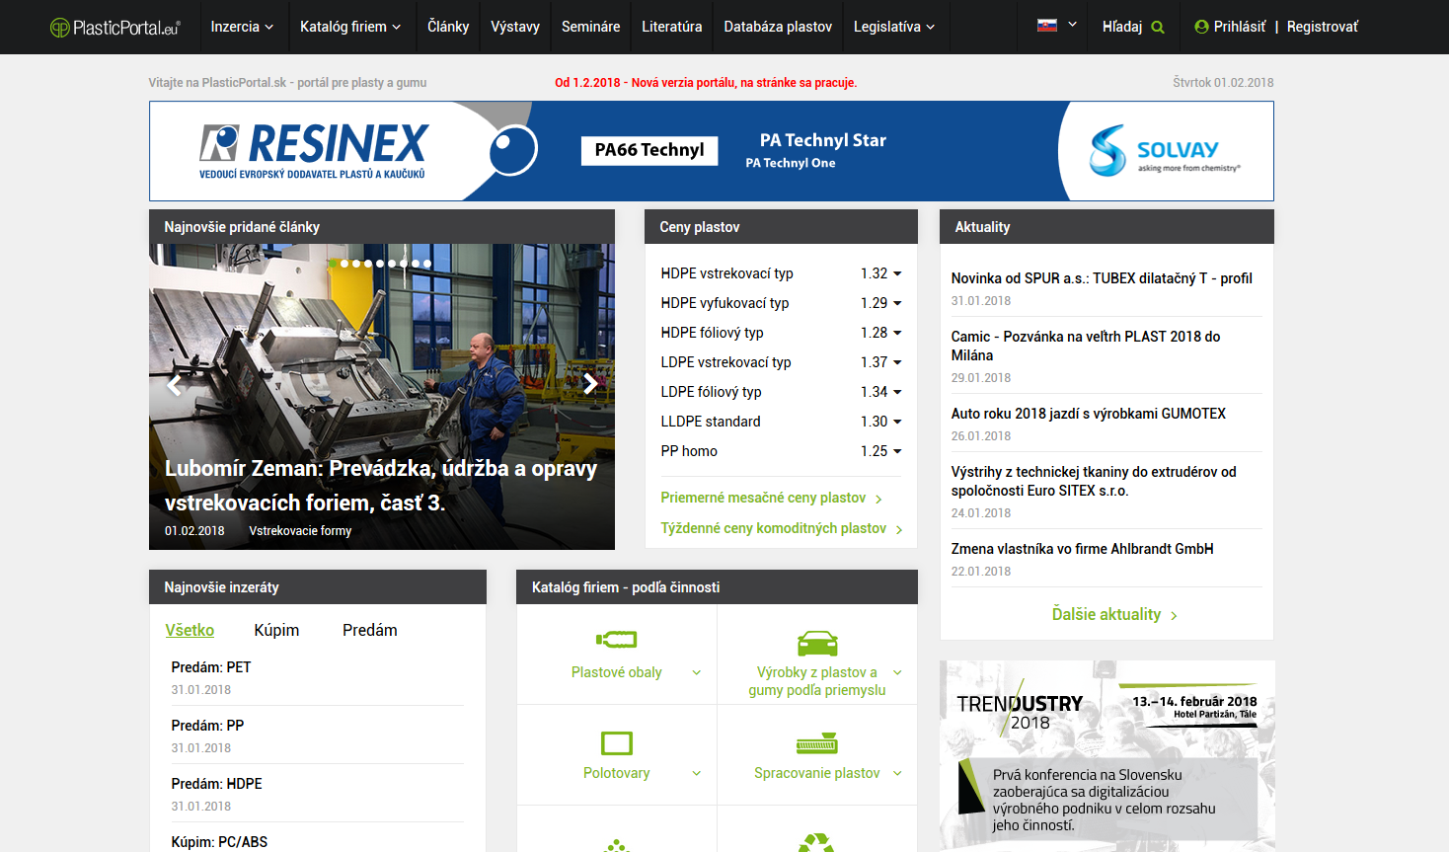Select the Predám ads tab
Image resolution: width=1449 pixels, height=852 pixels.
(370, 630)
